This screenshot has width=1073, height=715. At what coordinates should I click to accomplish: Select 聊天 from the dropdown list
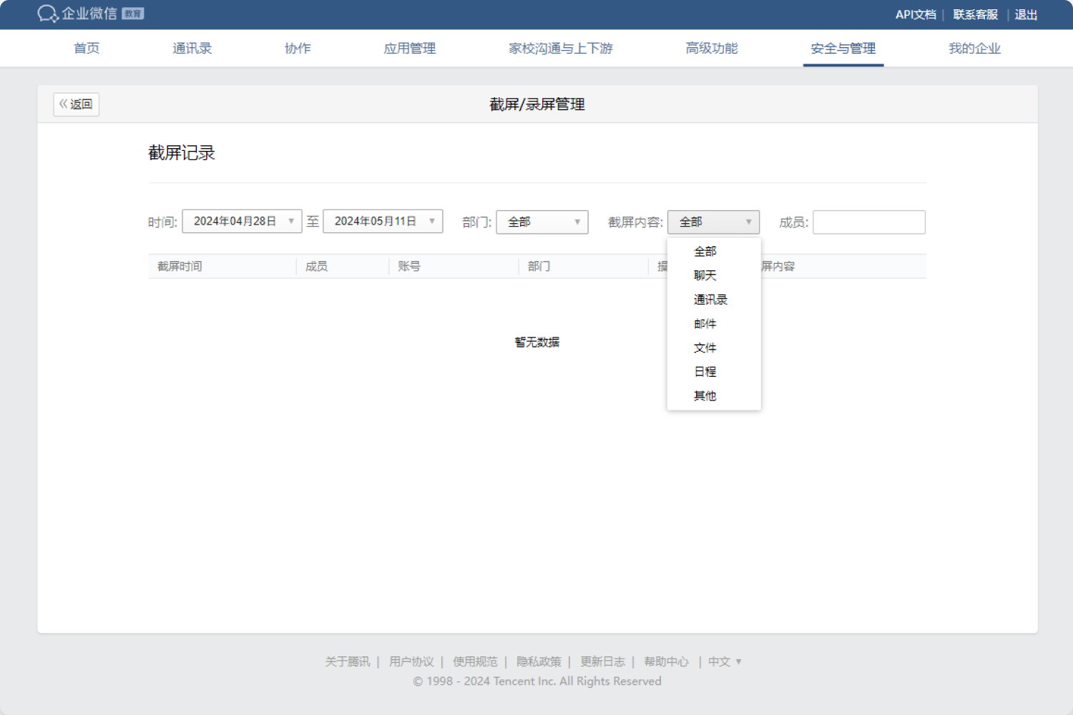pyautogui.click(x=705, y=275)
